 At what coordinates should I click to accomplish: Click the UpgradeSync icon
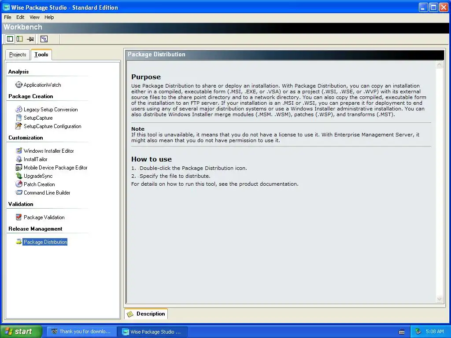click(18, 176)
